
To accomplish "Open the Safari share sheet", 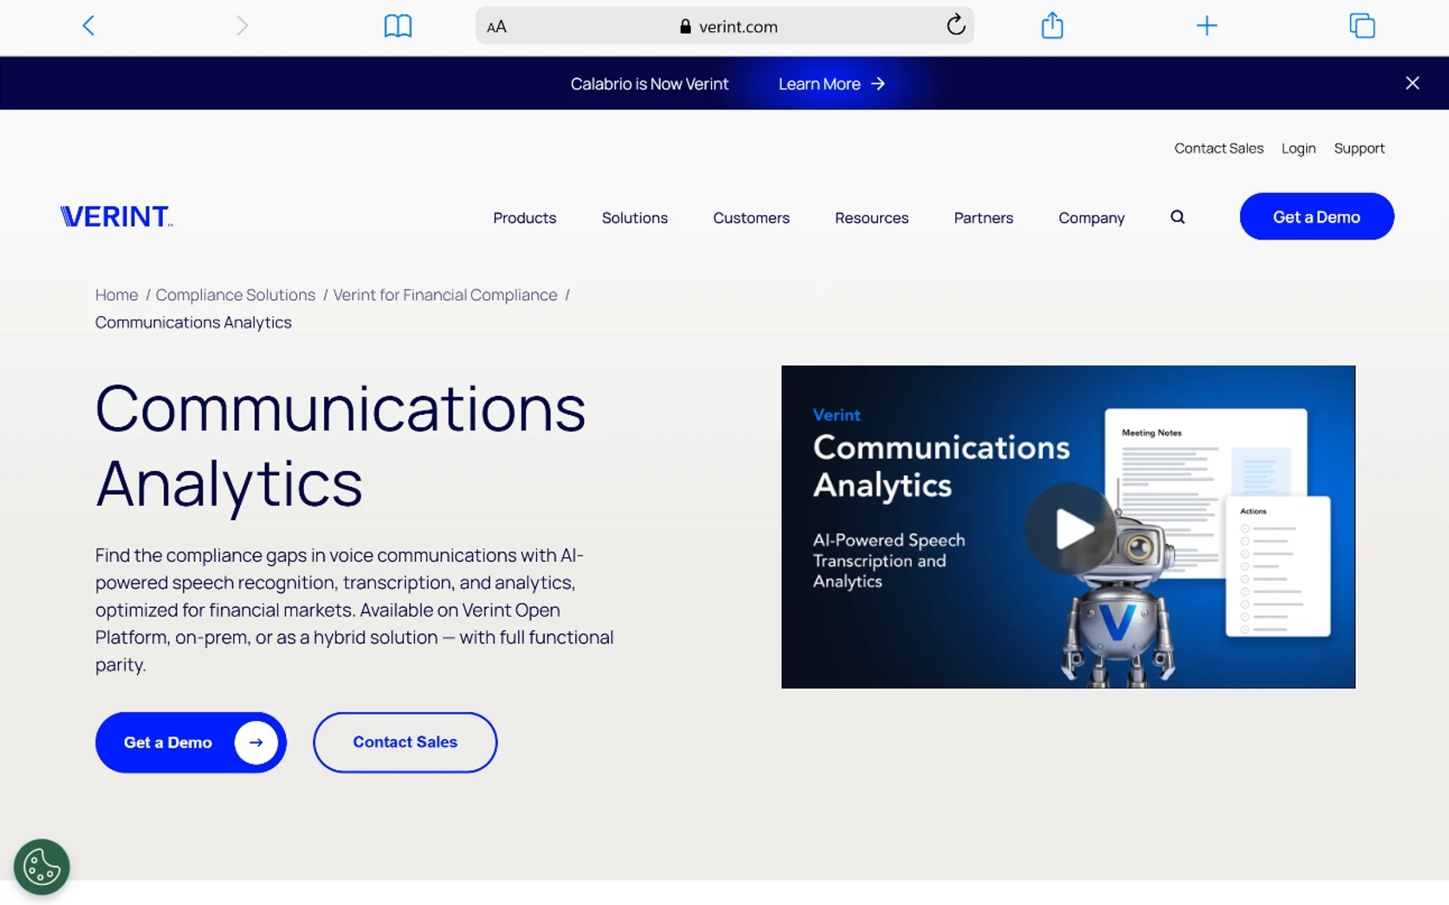I will pyautogui.click(x=1052, y=26).
